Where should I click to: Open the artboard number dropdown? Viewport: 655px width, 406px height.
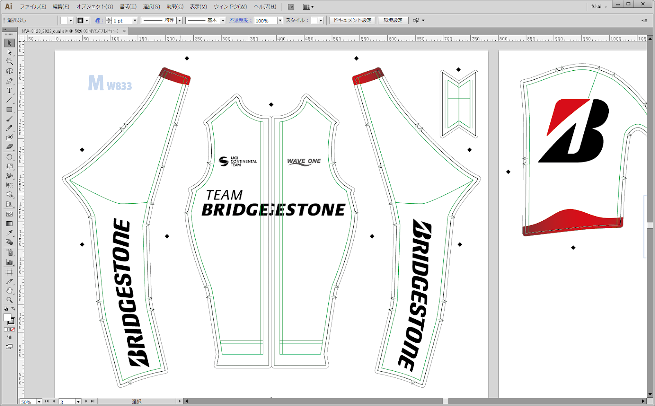[78, 402]
